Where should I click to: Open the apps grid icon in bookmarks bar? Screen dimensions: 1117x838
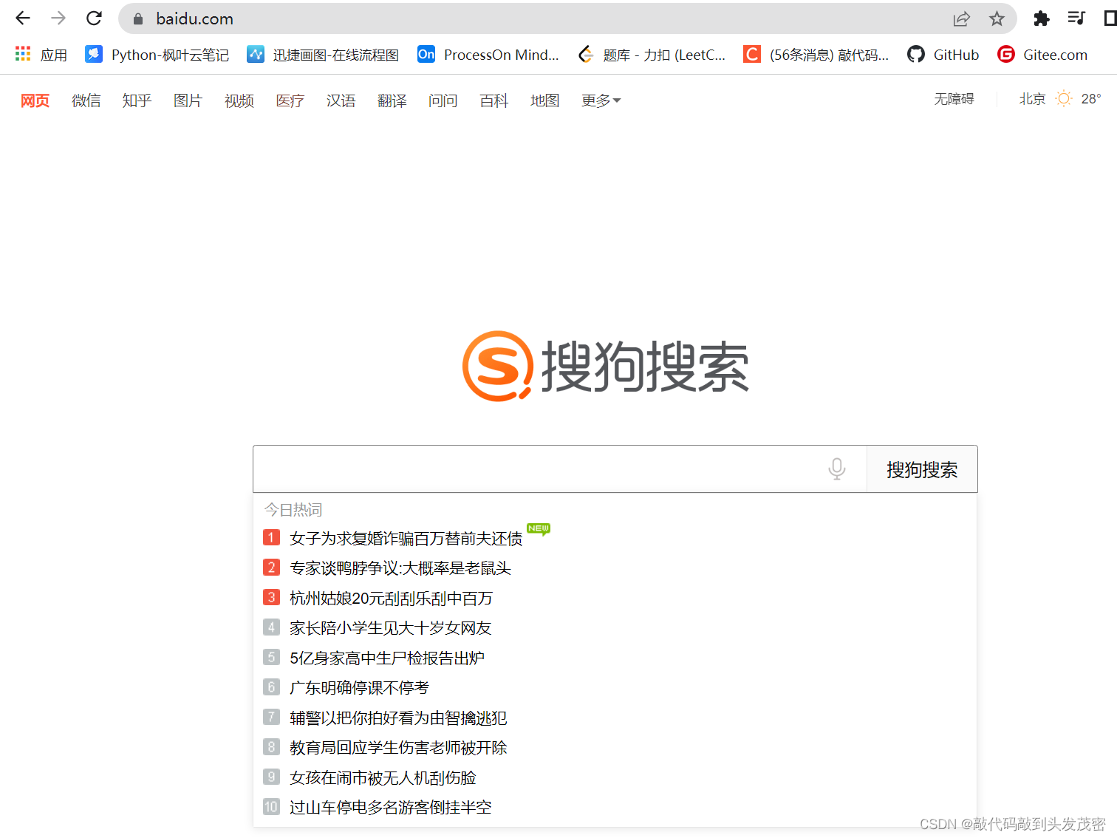point(23,54)
